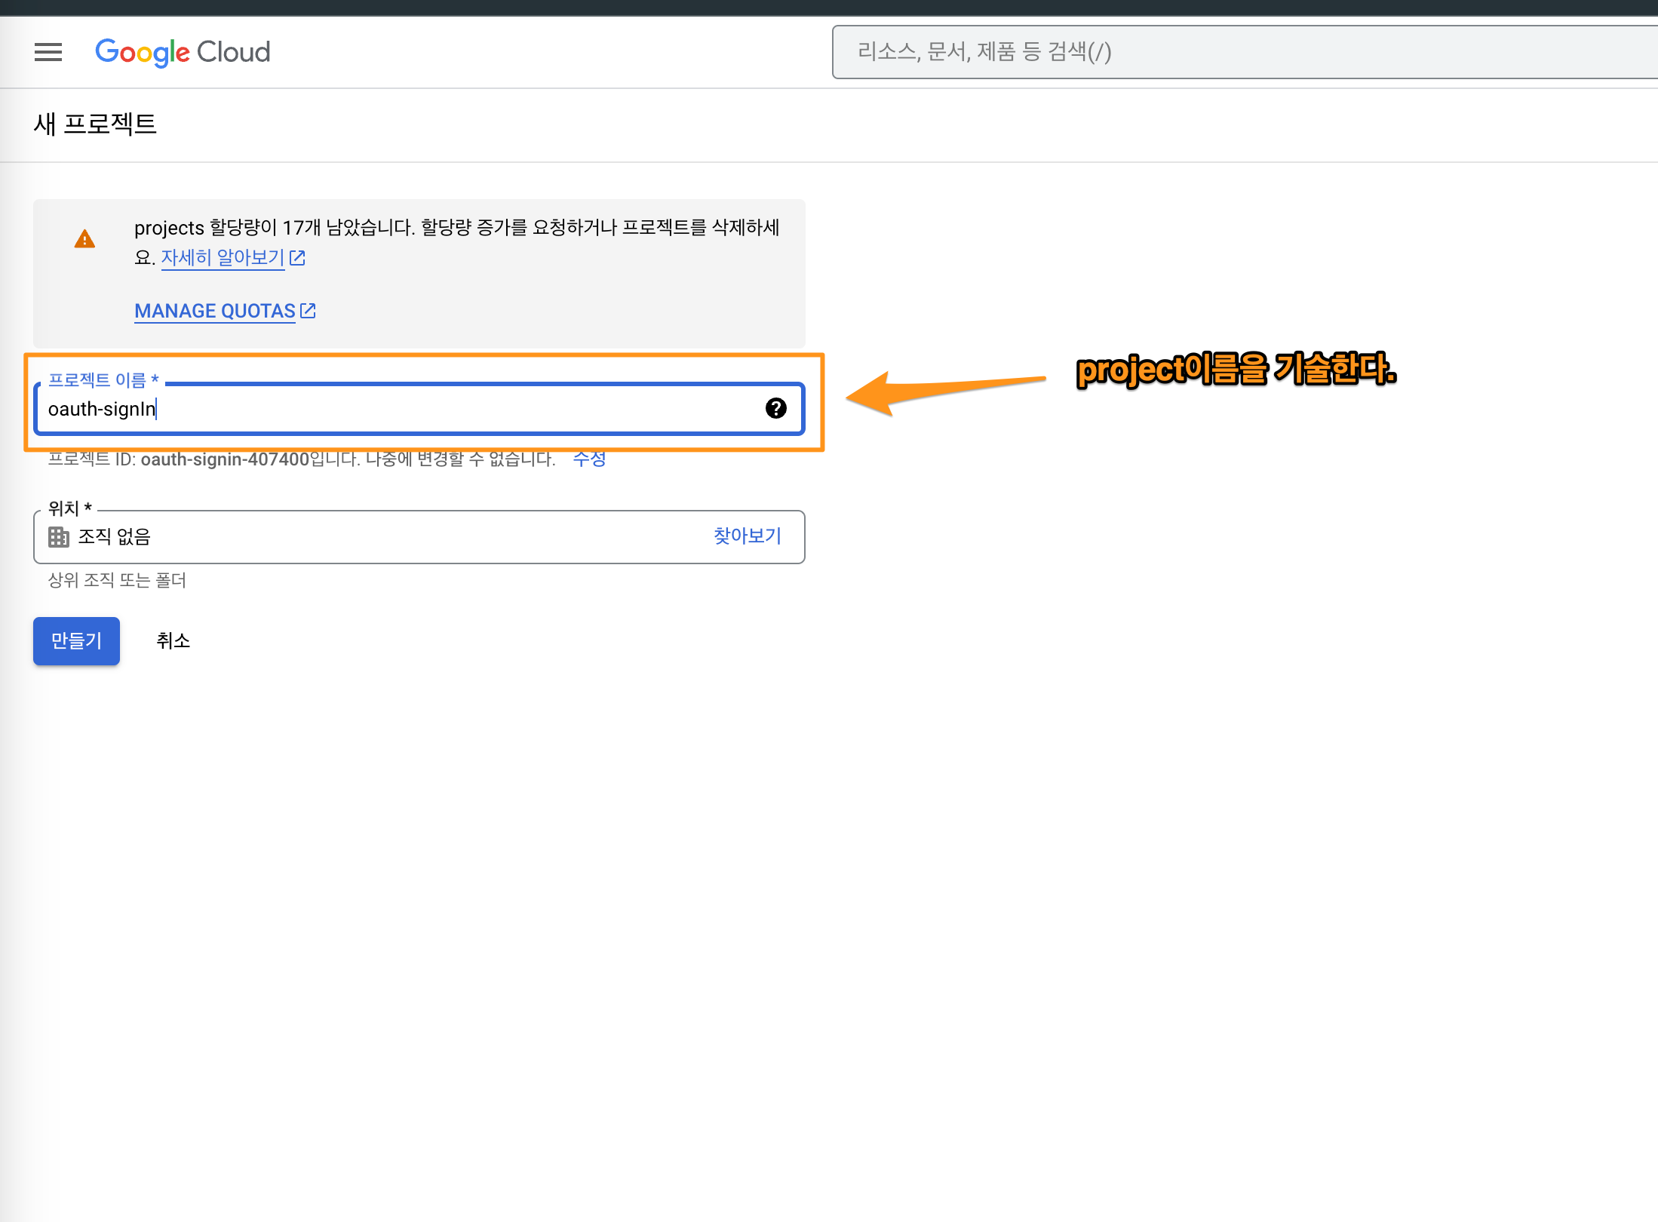1658x1222 pixels.
Task: Click the external link icon next to 자세히 알아보기
Action: [x=298, y=257]
